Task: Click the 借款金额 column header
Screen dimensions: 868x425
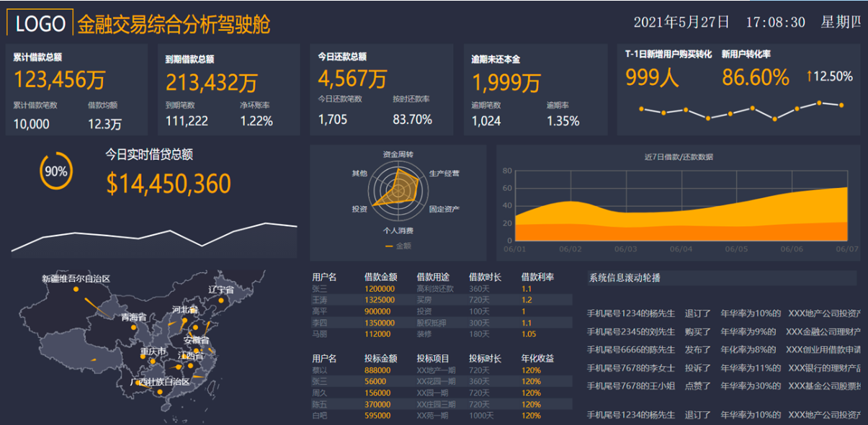Action: click(x=381, y=277)
